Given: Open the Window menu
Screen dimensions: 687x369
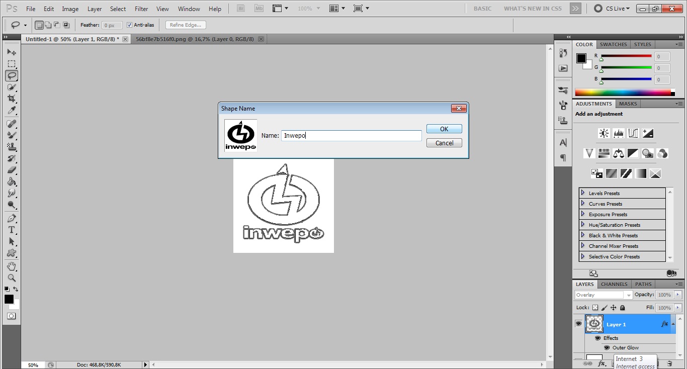Looking at the screenshot, I should [189, 9].
